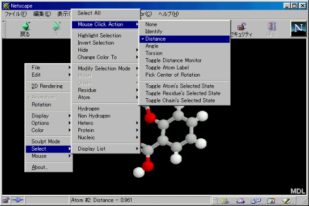Open the ファイル(F) menu
This screenshot has width=309, height=206.
point(15,14)
